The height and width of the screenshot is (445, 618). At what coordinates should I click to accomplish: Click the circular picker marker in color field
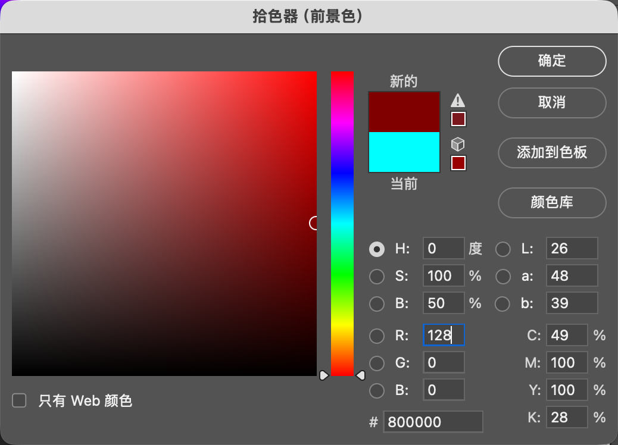[x=315, y=223]
